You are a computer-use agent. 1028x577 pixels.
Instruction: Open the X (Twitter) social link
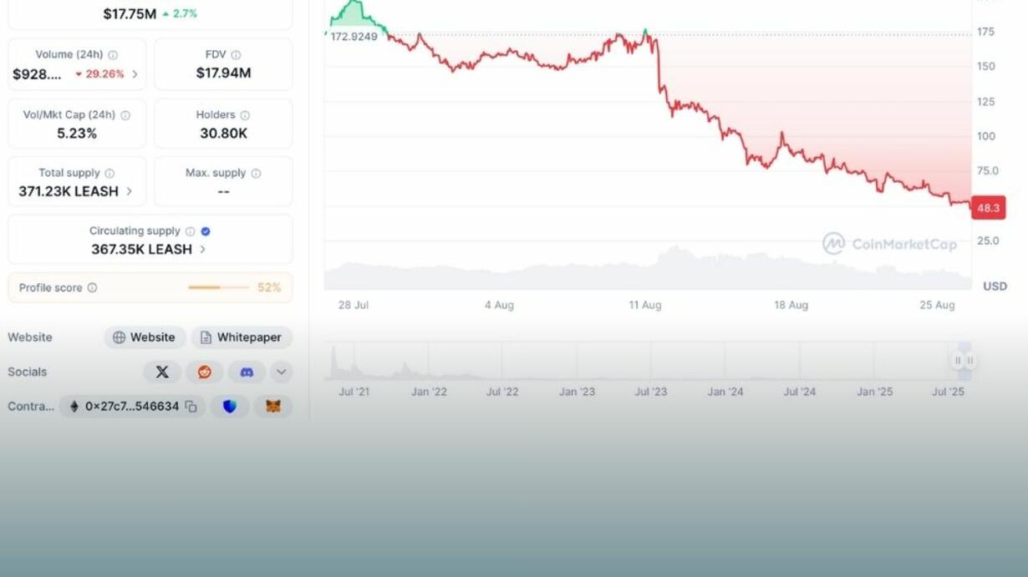162,372
